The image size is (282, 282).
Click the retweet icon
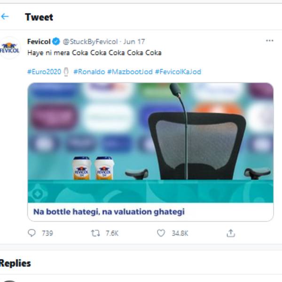pyautogui.click(x=95, y=233)
